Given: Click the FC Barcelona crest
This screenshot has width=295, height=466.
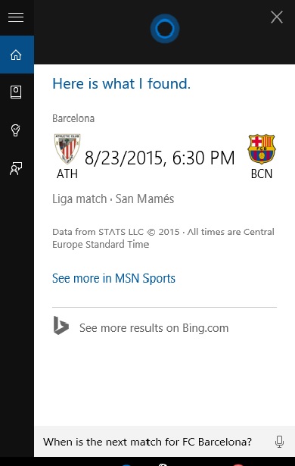Looking at the screenshot, I should [262, 149].
